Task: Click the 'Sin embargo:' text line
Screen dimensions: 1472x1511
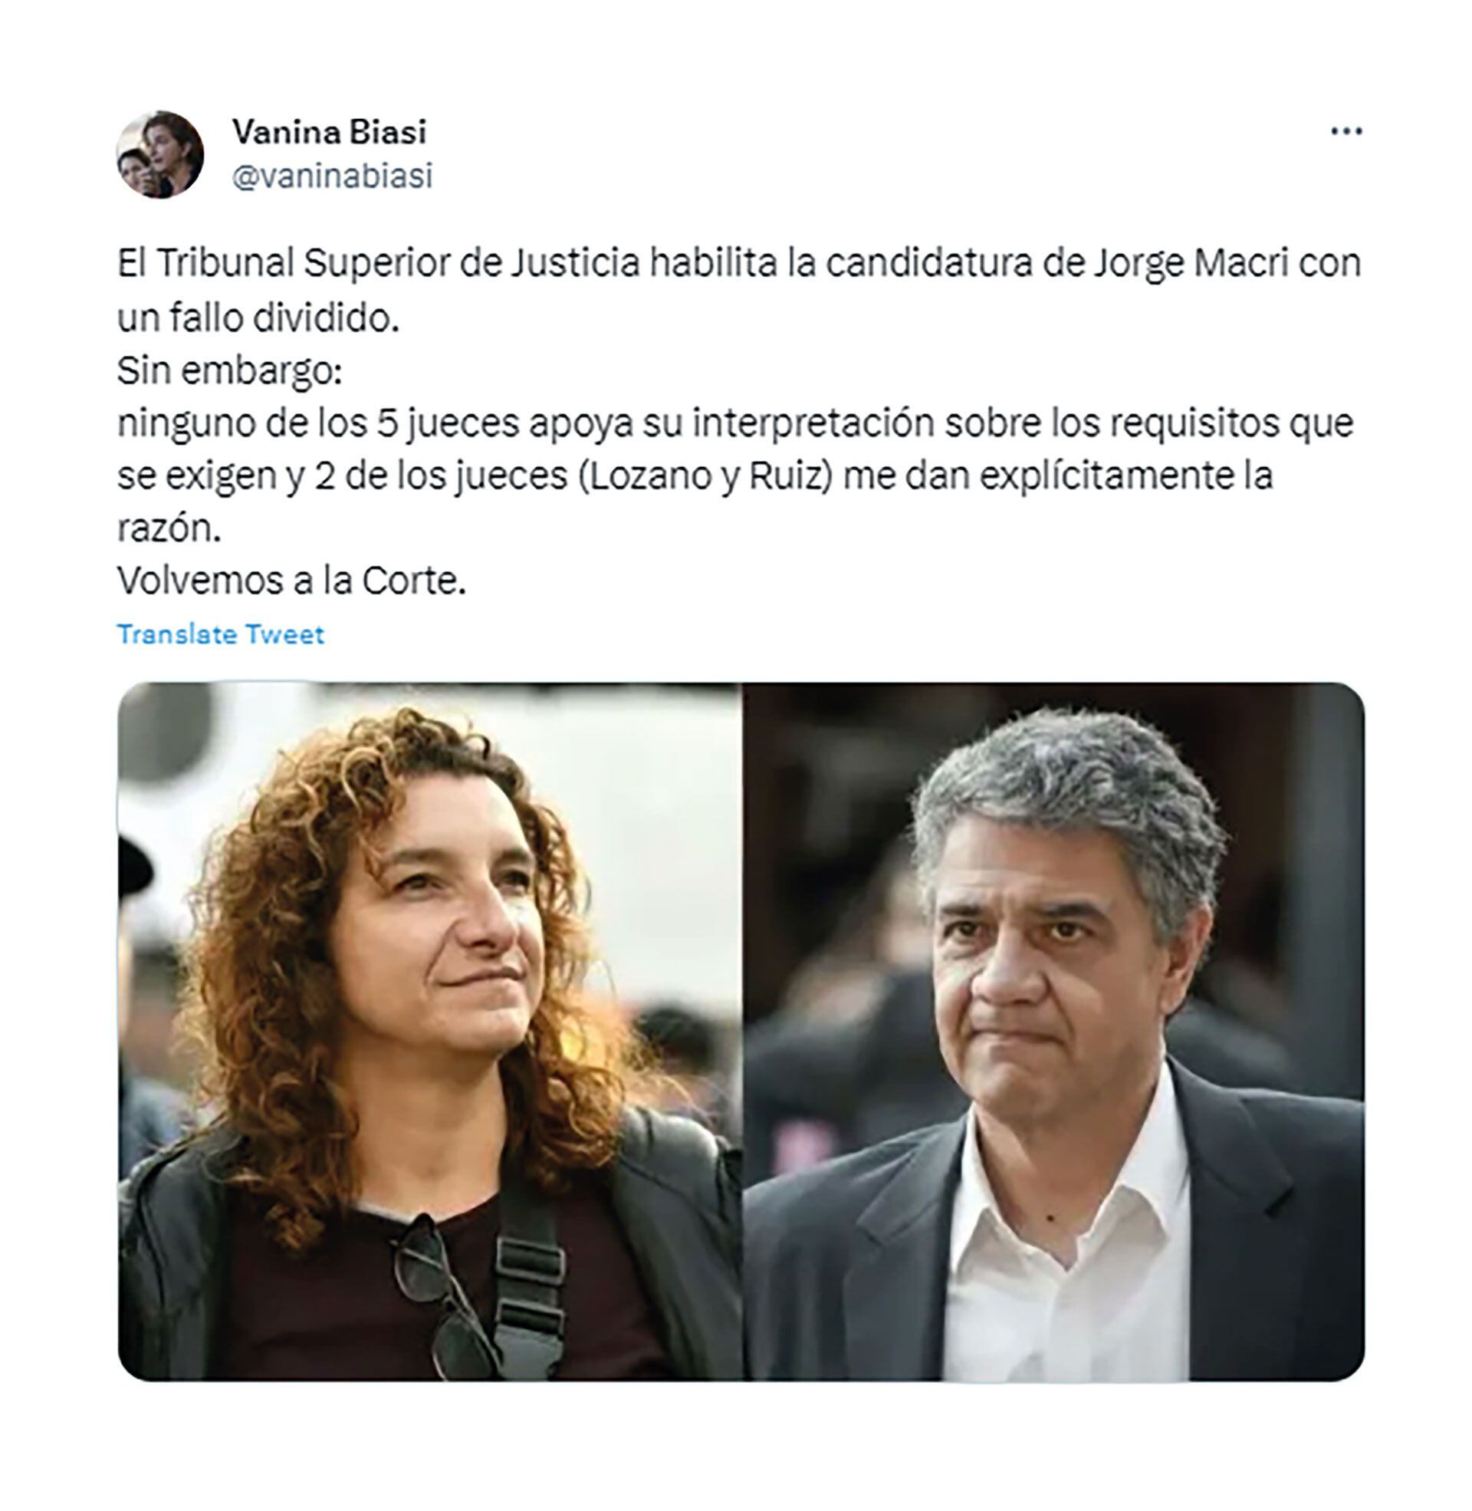Action: (x=229, y=370)
